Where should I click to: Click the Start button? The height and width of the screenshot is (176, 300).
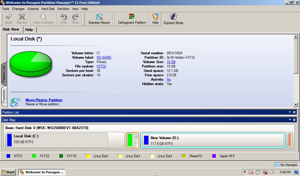8,172
